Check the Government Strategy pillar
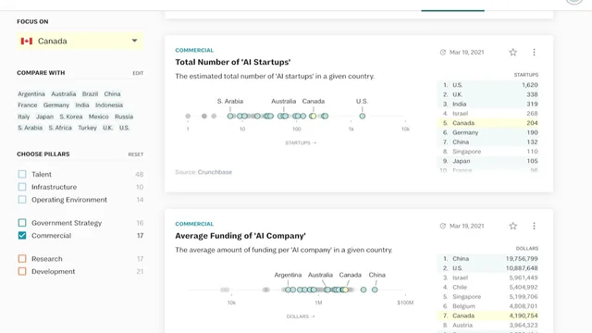Screen dimensions: 592x333 point(22,223)
